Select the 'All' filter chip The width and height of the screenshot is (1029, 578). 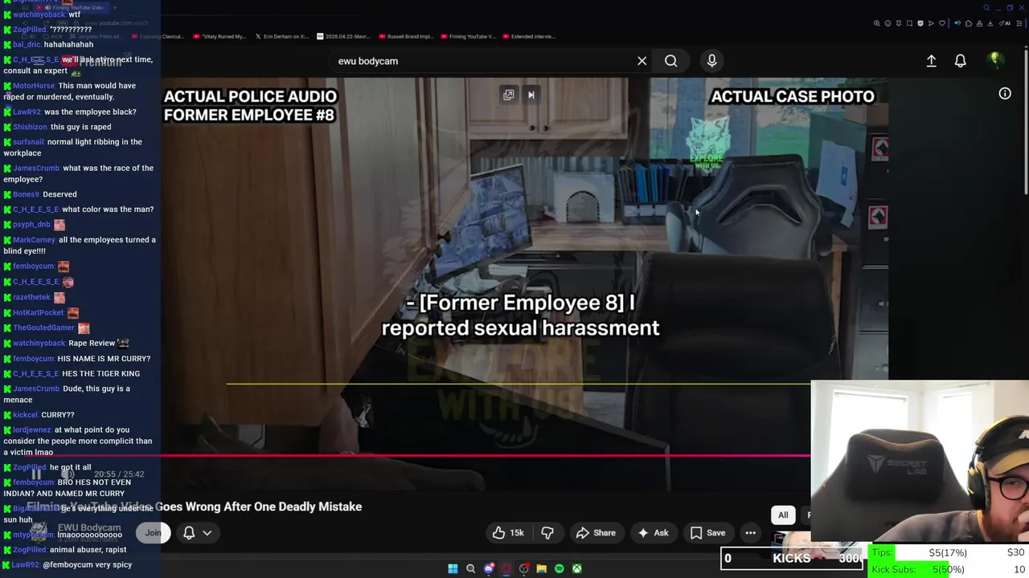(783, 515)
